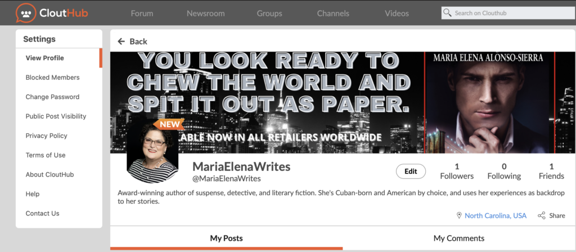Image resolution: width=576 pixels, height=252 pixels.
Task: Click the Share icon
Action: pos(541,215)
